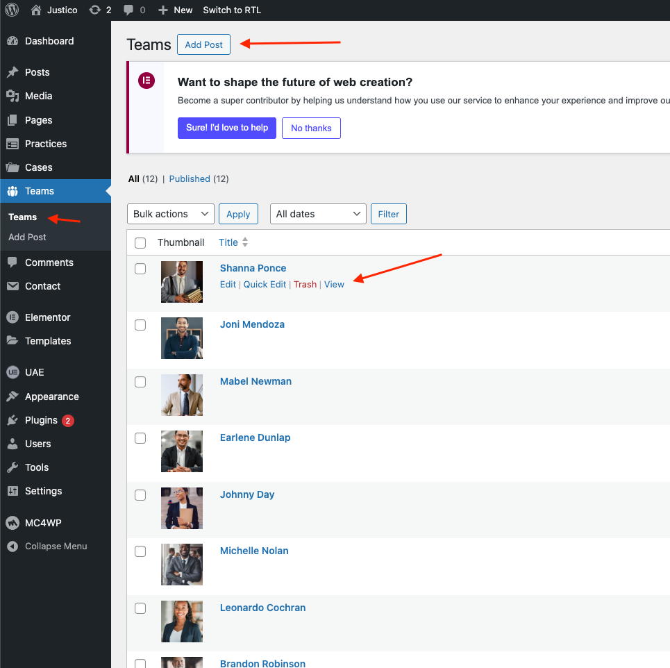Open the Add Post submenu item
The height and width of the screenshot is (668, 670).
(x=27, y=237)
